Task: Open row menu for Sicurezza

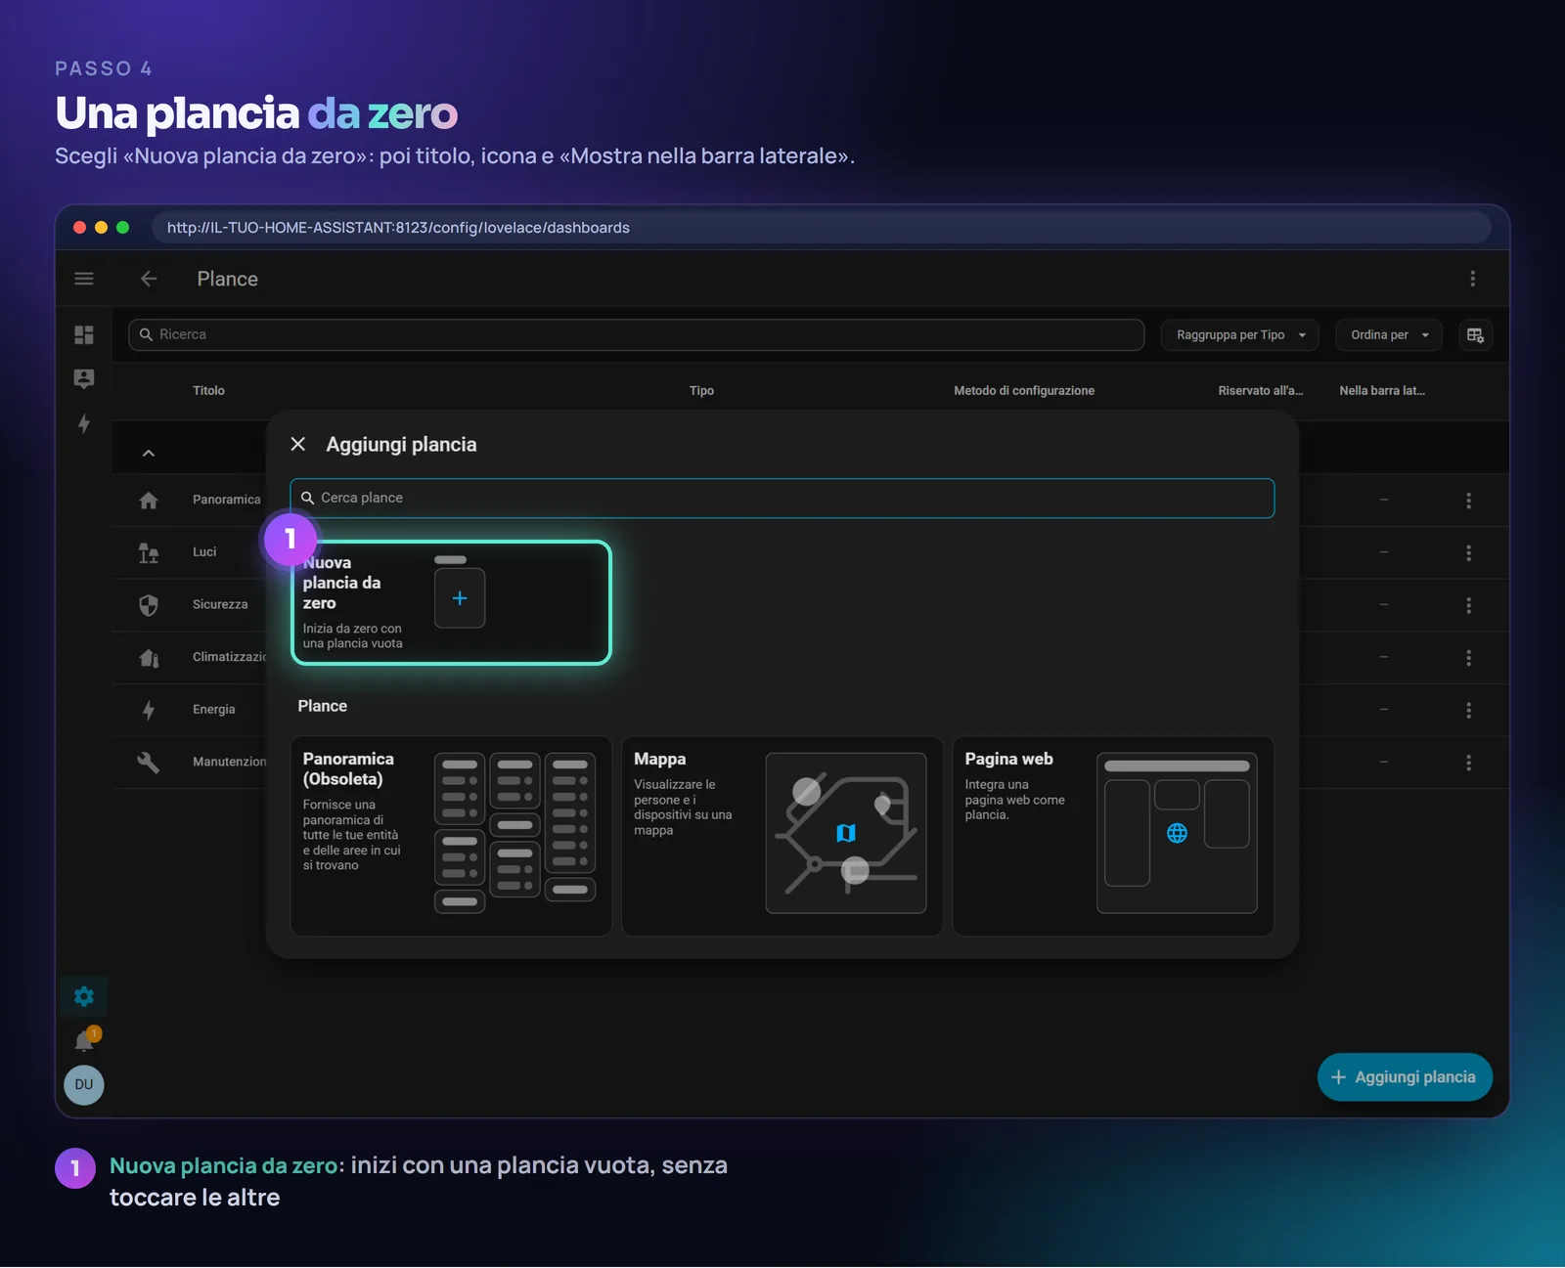Action: point(1468,605)
